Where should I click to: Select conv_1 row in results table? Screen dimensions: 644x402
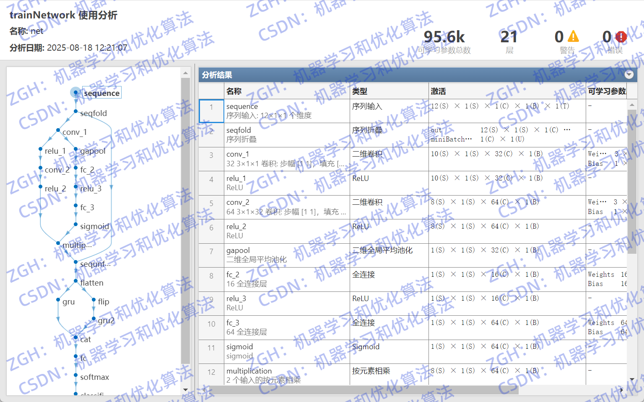413,159
